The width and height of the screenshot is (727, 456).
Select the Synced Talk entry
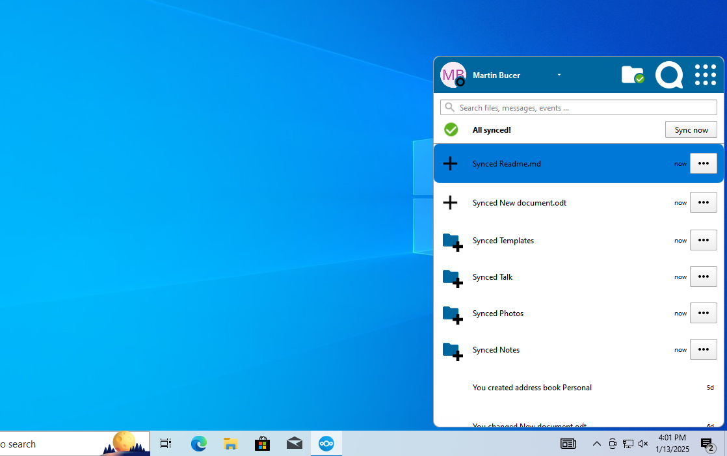[578, 277]
